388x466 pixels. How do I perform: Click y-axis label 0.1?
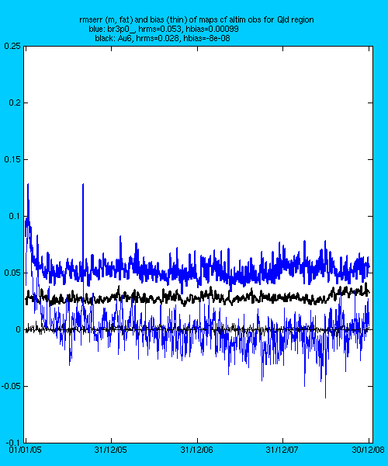(x=15, y=216)
